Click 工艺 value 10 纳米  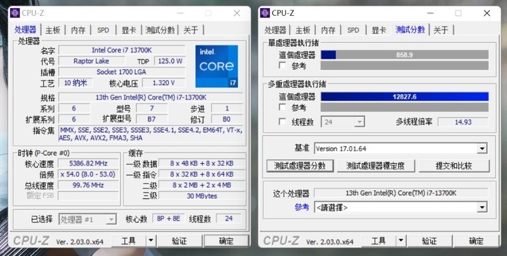75,83
